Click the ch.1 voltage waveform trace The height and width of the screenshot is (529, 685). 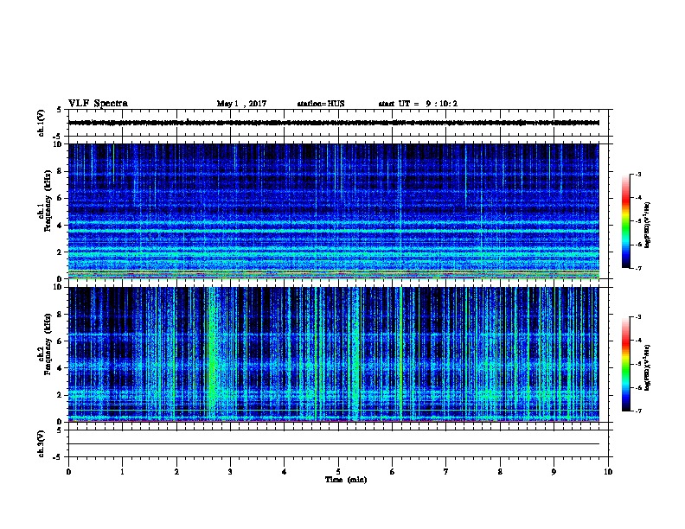click(x=333, y=123)
